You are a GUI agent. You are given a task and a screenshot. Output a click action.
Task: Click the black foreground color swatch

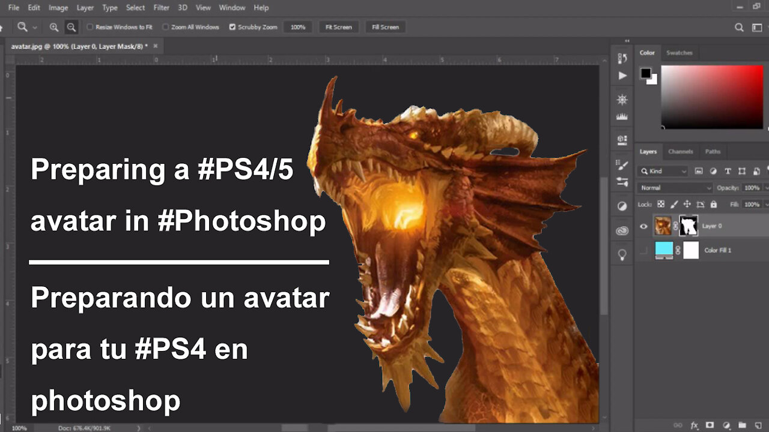click(645, 73)
